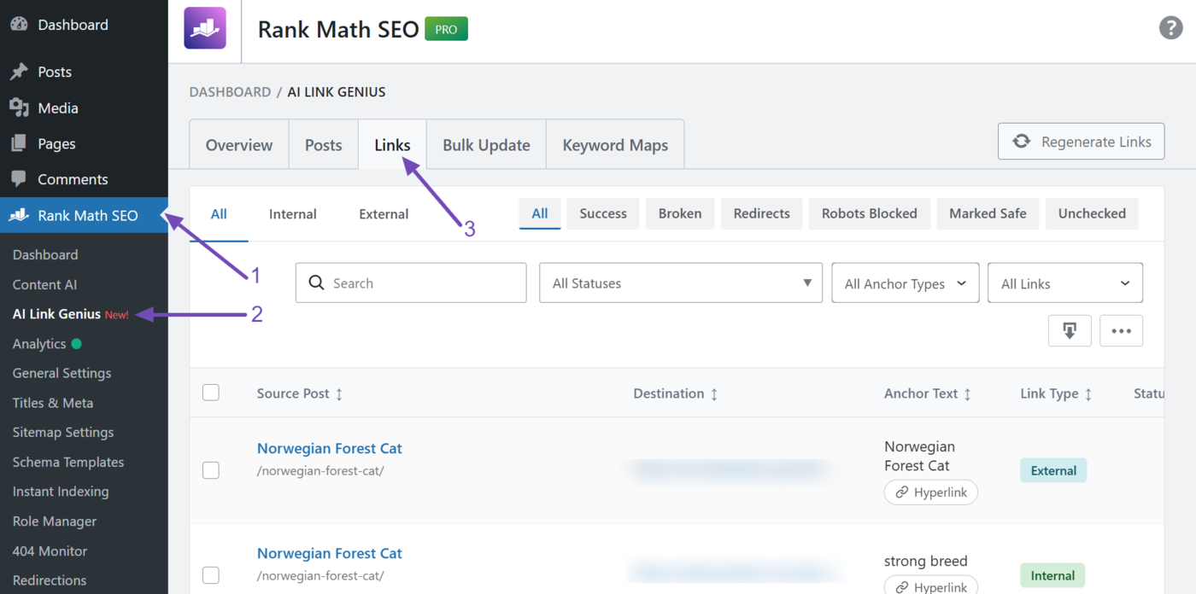Focus the Search input field
Viewport: 1196px width, 594px height.
click(411, 282)
